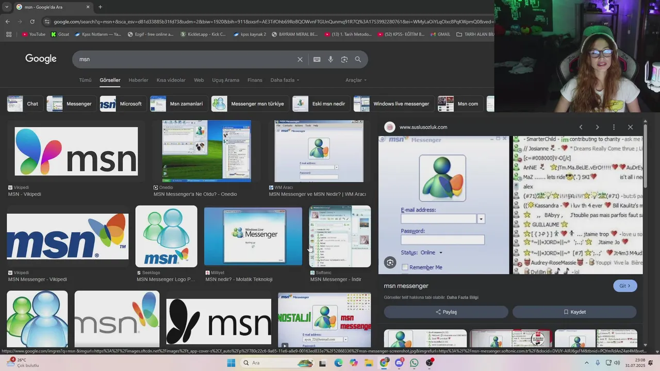Expand the Araçlar tools dropdown
The image size is (660, 371).
coord(356,80)
